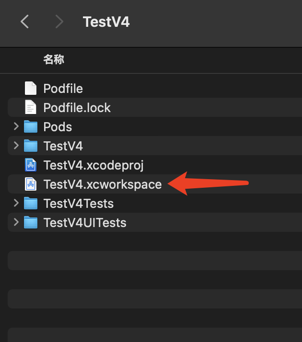Expand the TestV4Tests folder disclosure arrow
This screenshot has height=342, width=302.
(x=16, y=204)
